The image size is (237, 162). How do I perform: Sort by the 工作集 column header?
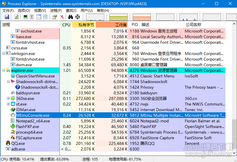[x=111, y=25]
